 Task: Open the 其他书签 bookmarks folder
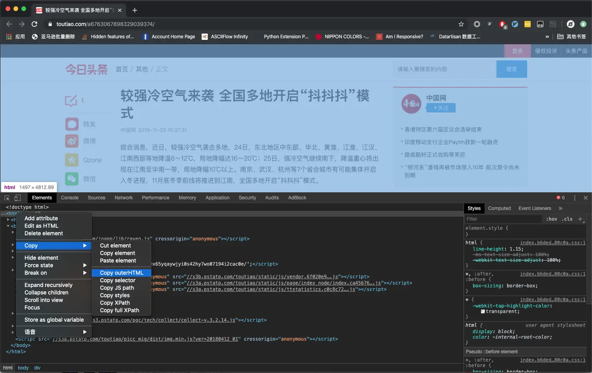(x=571, y=37)
